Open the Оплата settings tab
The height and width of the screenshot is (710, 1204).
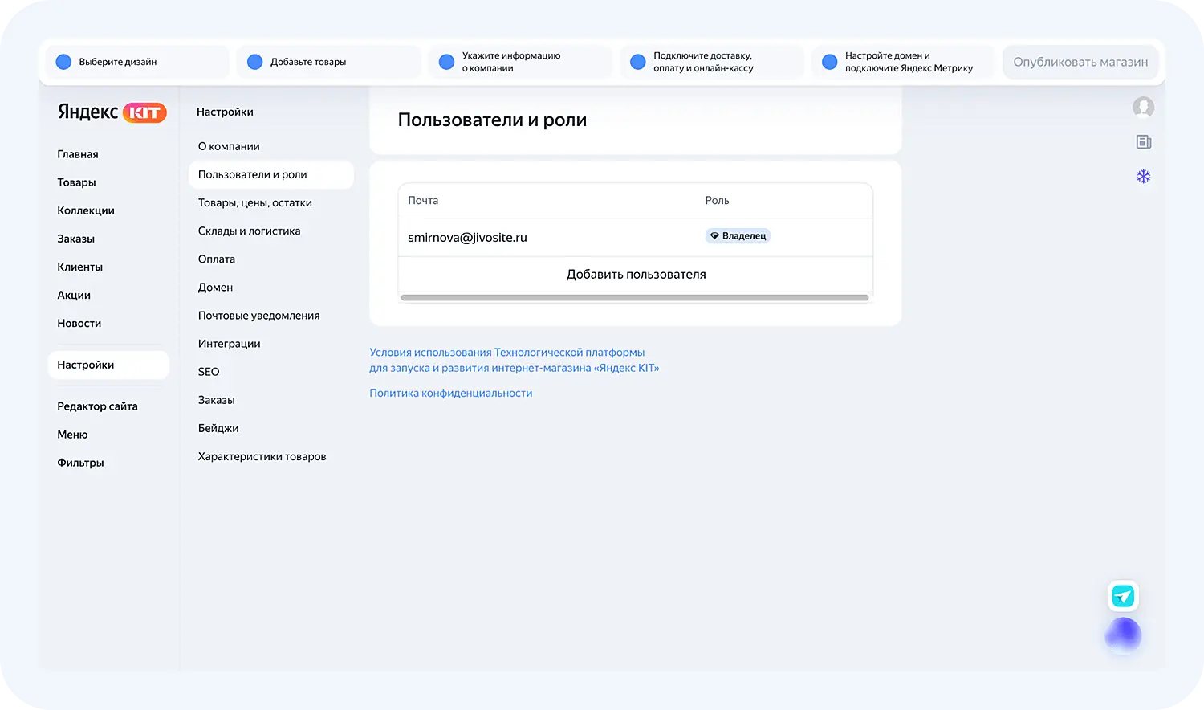pyautogui.click(x=217, y=259)
